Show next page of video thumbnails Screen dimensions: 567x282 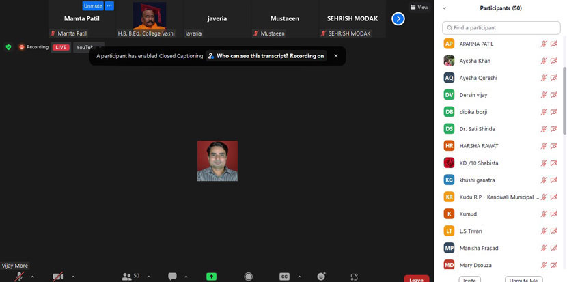398,18
